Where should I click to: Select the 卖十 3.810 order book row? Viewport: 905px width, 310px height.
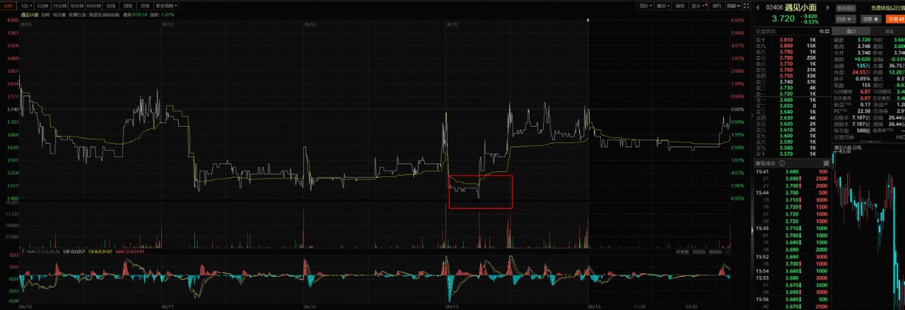pos(793,40)
